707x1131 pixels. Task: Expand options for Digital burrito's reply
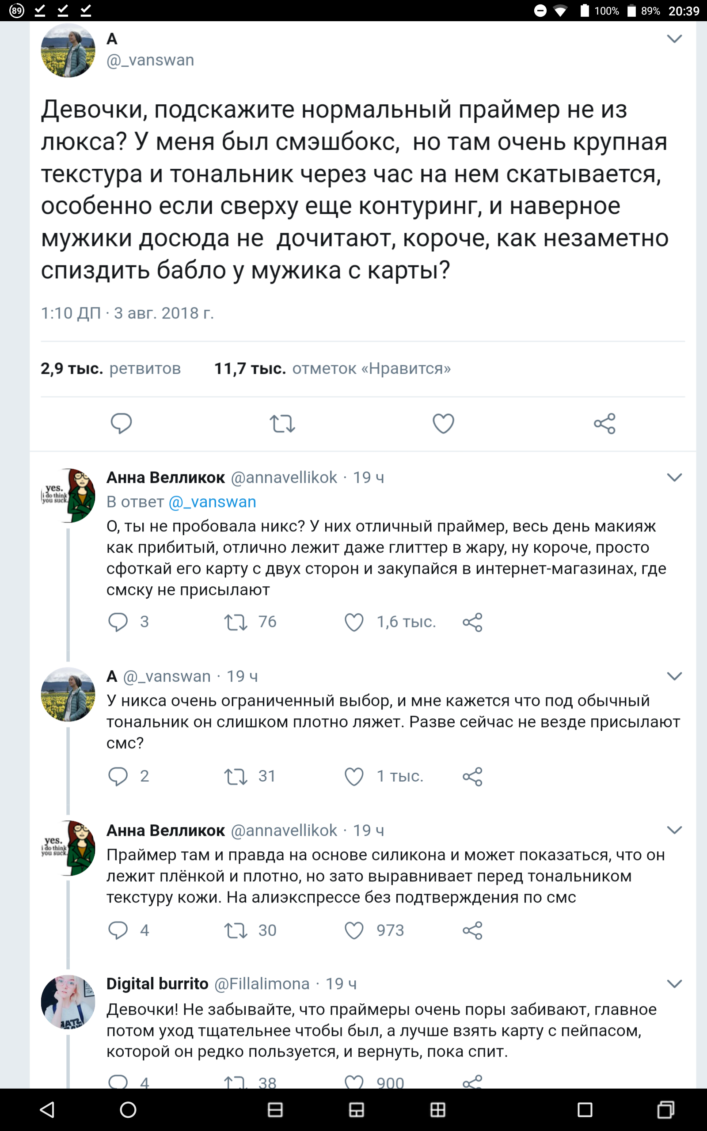click(x=674, y=984)
